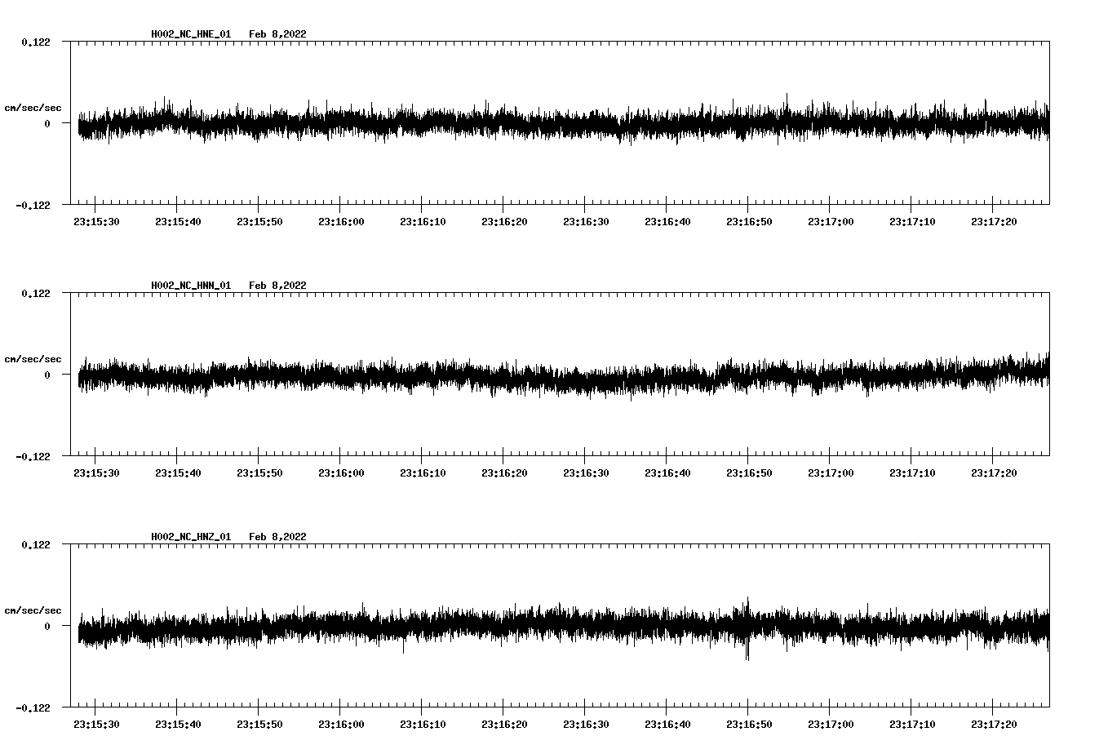Click the zero axis label on the HNE plot
Viewport: 1108px width, 754px height.
(47, 123)
